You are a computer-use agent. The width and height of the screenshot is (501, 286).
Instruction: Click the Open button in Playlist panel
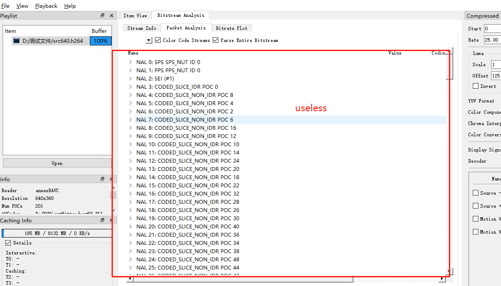[x=57, y=163]
